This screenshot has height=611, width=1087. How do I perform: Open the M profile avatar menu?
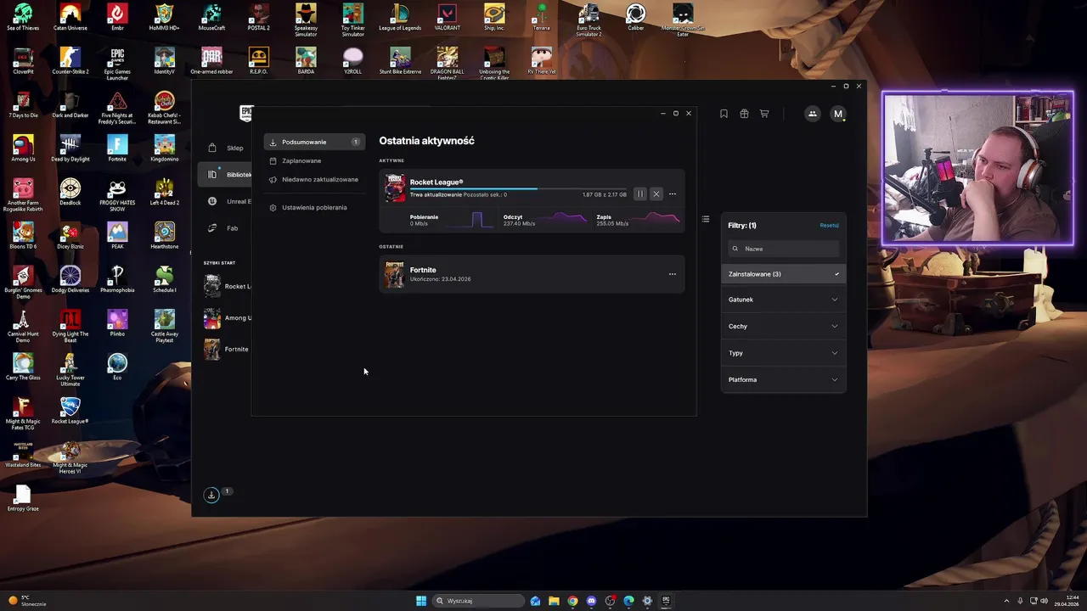point(838,114)
